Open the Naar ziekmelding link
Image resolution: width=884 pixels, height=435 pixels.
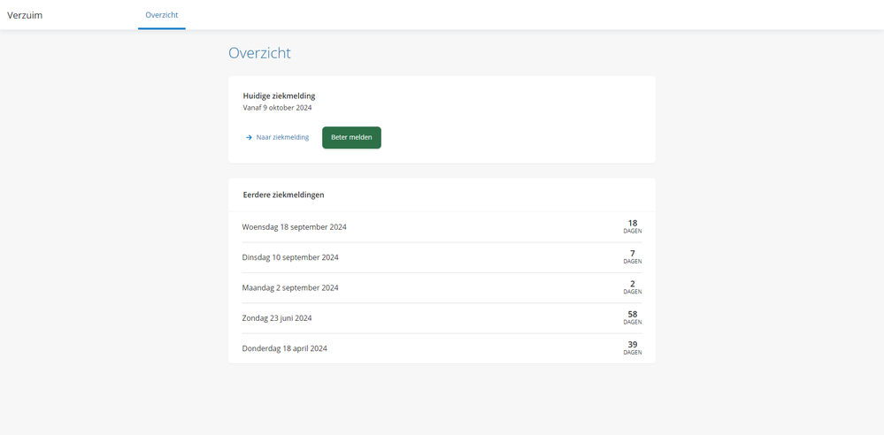pos(282,138)
